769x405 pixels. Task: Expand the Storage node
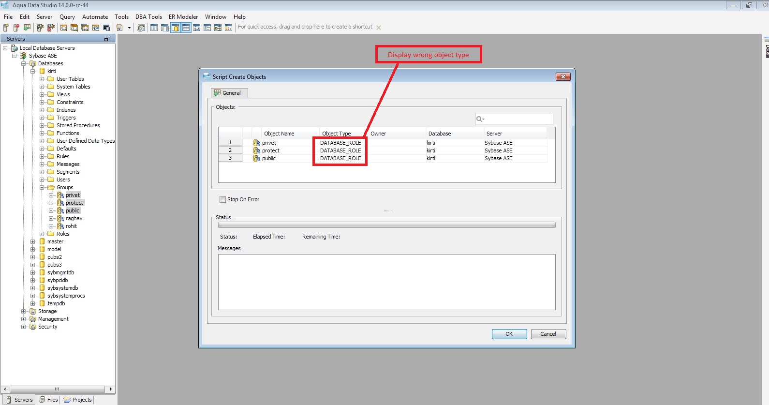click(x=24, y=311)
